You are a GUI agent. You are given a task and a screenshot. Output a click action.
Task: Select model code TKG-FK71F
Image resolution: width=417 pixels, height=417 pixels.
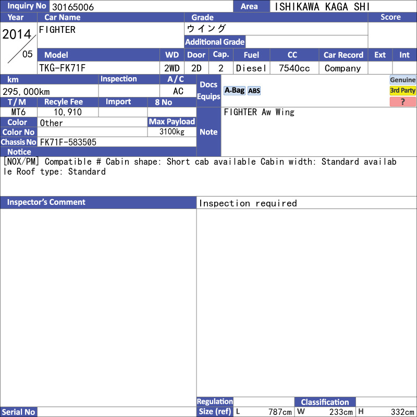pyautogui.click(x=63, y=68)
